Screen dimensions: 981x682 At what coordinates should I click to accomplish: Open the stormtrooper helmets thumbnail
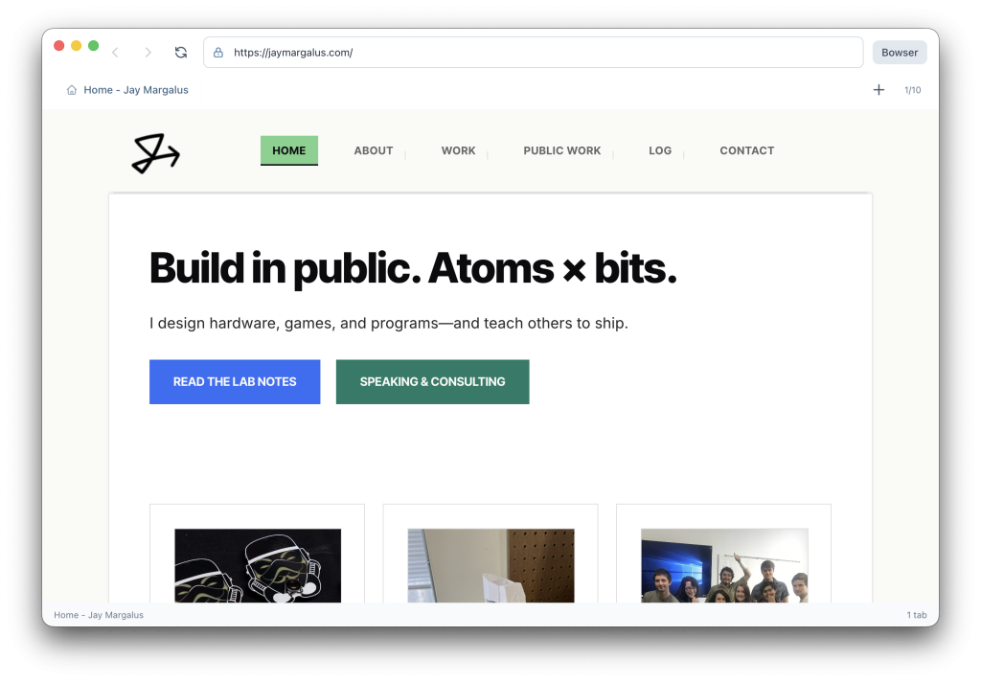(258, 565)
